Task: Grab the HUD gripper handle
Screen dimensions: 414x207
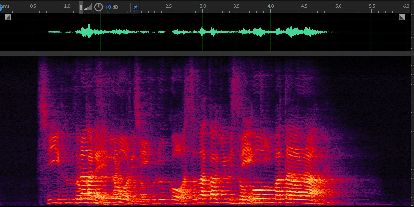Action: (81, 7)
